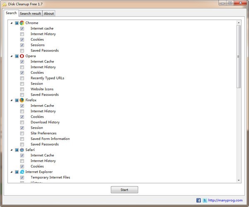Image resolution: width=249 pixels, height=207 pixels.
Task: Switch to the Search tab
Action: [x=11, y=13]
